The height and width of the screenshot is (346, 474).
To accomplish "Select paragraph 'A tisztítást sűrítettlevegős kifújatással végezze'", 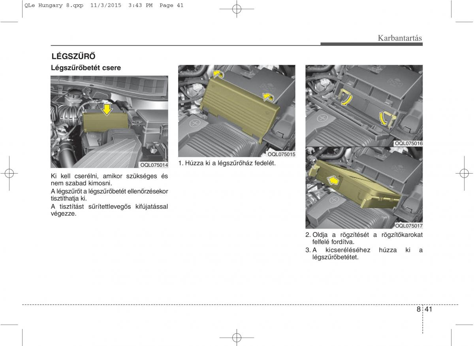I will (109, 210).
